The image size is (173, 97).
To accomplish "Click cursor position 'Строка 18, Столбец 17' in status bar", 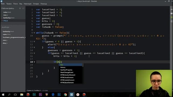I will 34,91.
